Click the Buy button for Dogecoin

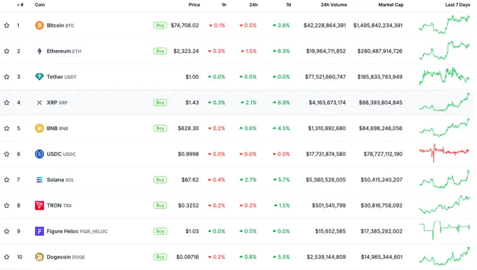pyautogui.click(x=160, y=257)
